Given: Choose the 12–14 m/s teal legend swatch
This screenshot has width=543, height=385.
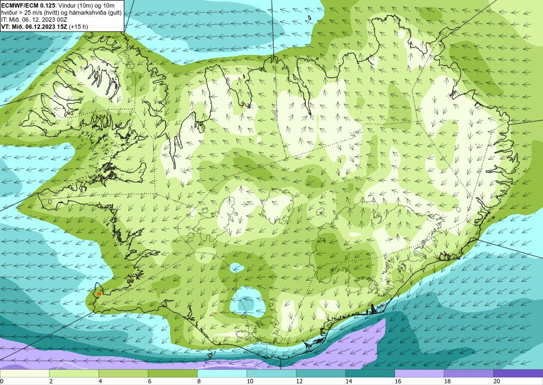Looking at the screenshot, I should pos(321,374).
